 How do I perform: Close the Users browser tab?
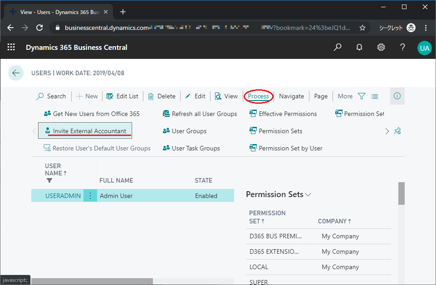click(x=106, y=12)
